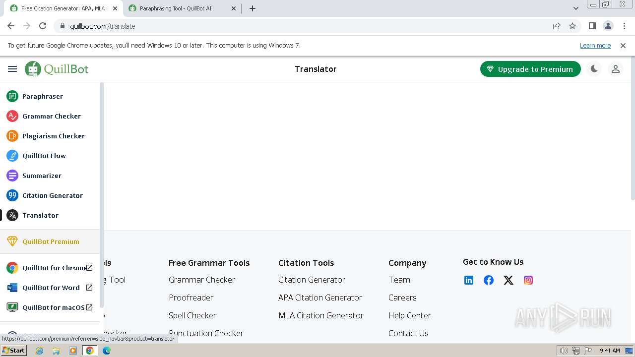
Task: Click the QuillBot Flow sidebar icon
Action: tap(12, 156)
